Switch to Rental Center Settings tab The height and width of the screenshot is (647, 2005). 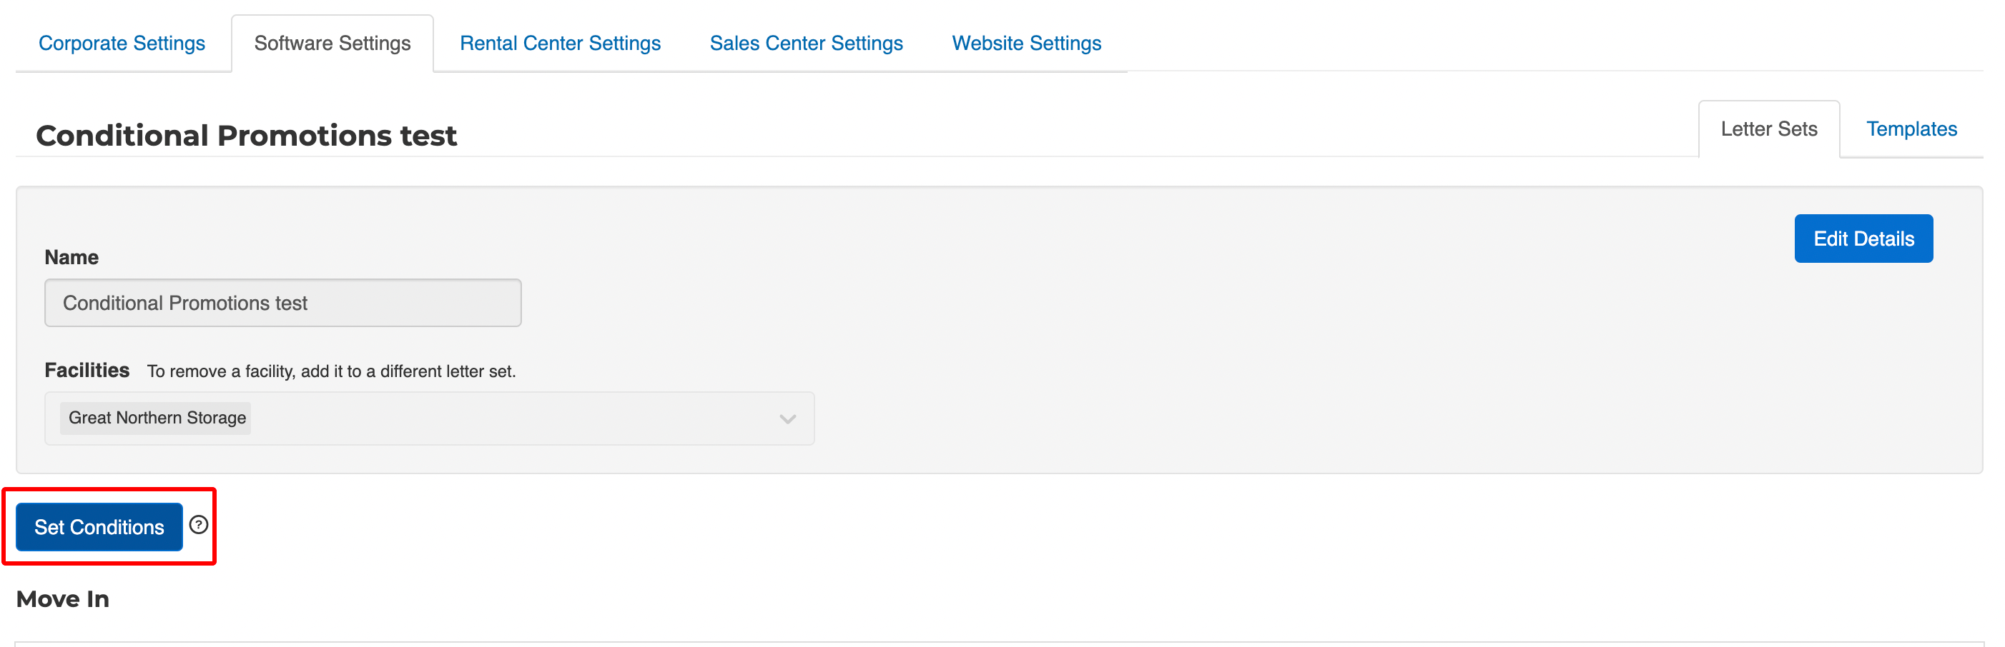[x=560, y=44]
